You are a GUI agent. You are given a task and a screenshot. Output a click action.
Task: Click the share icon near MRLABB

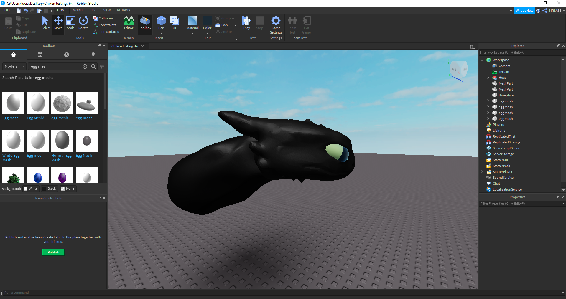(x=544, y=11)
